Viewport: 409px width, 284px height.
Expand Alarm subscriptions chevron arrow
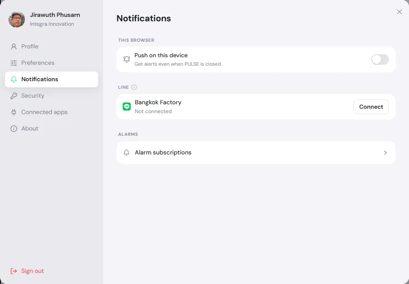coord(385,153)
